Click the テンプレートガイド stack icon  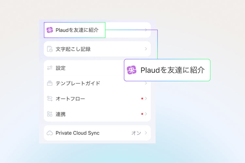coord(50,83)
